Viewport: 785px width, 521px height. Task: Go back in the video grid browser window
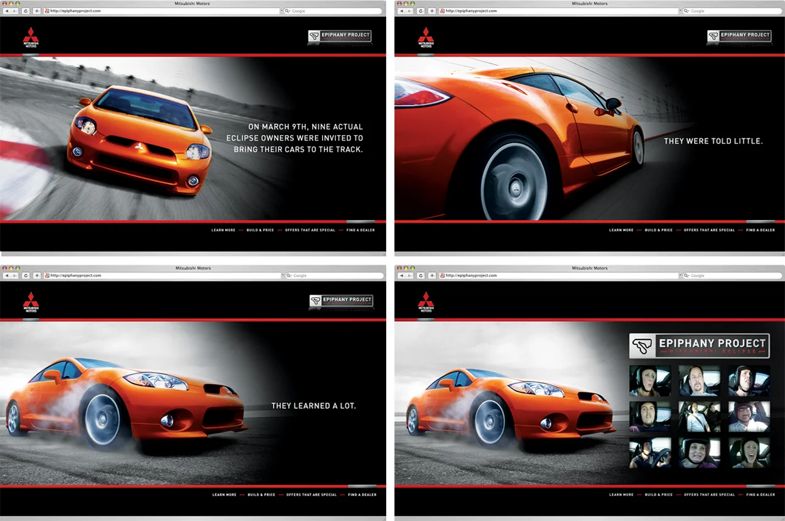pyautogui.click(x=402, y=276)
